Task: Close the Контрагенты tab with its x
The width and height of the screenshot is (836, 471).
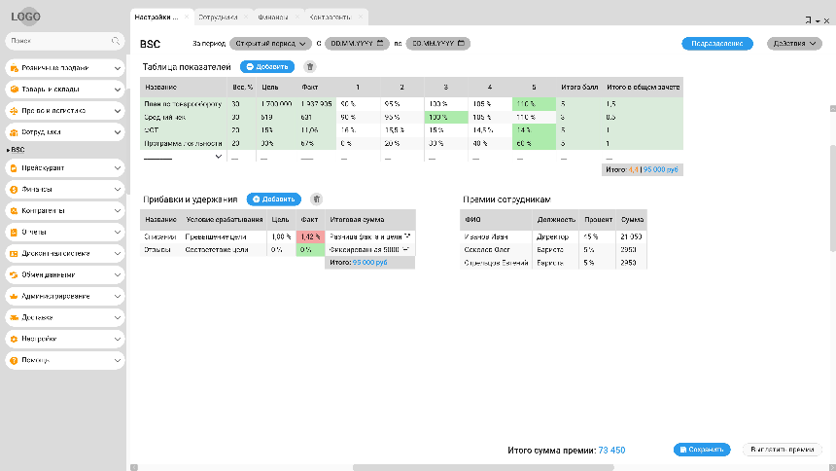Action: point(361,18)
